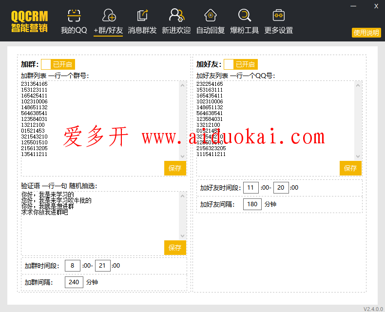Toggle the 加好友 已开启 switch
Viewport: 385px width, 312px height.
point(241,64)
